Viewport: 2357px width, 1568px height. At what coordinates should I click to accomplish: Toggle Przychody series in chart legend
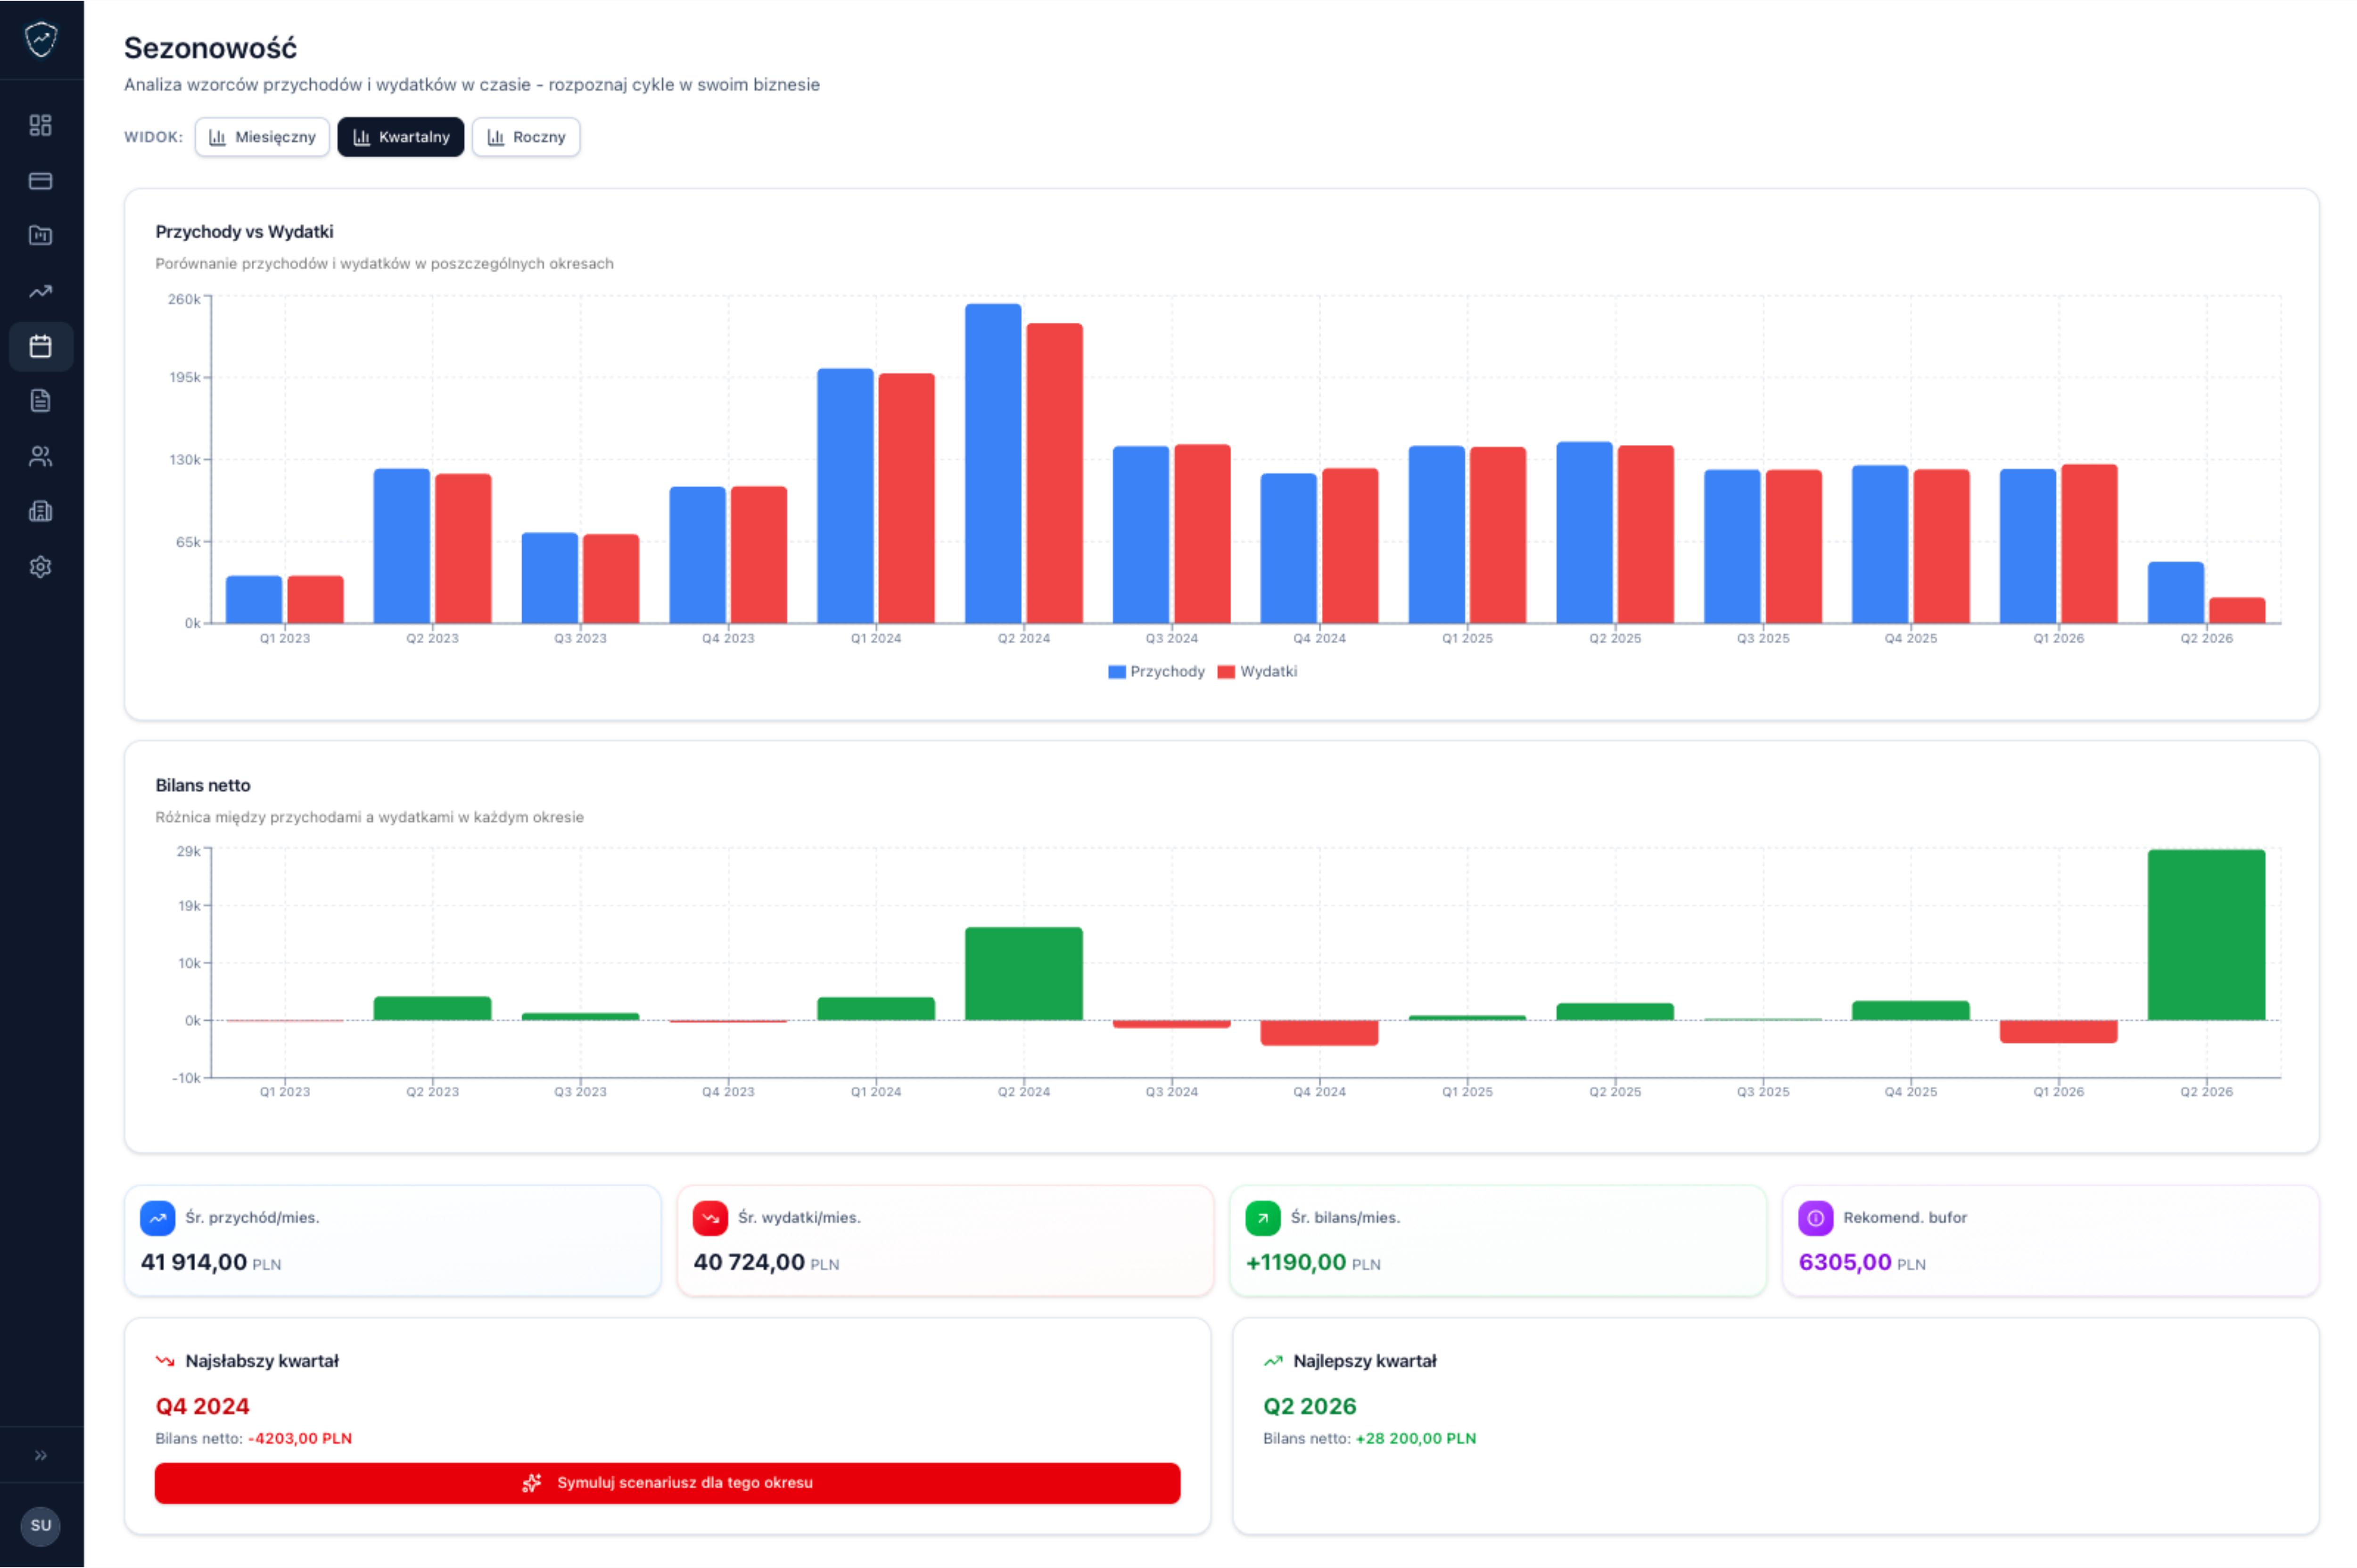point(1156,672)
